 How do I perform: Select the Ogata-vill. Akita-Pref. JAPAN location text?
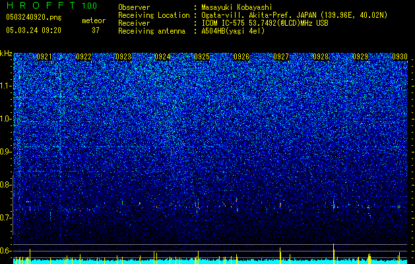(x=294, y=15)
